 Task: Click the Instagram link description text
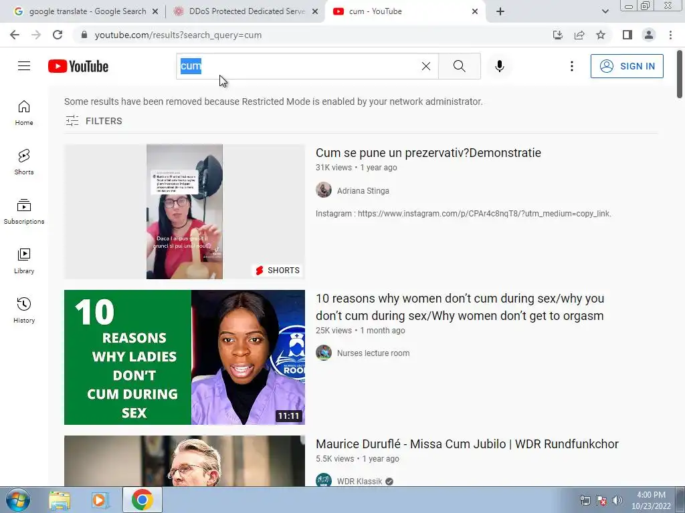coord(464,213)
